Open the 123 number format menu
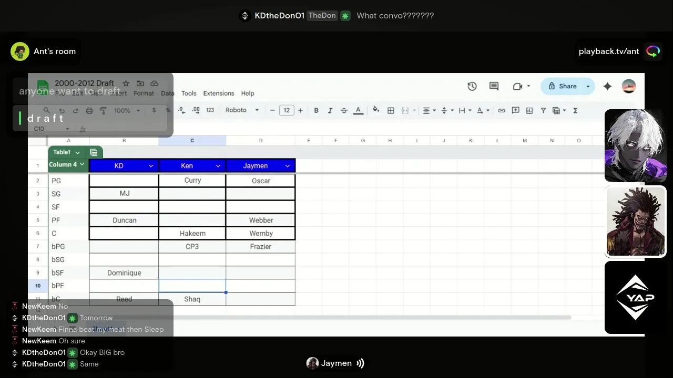 coord(210,110)
